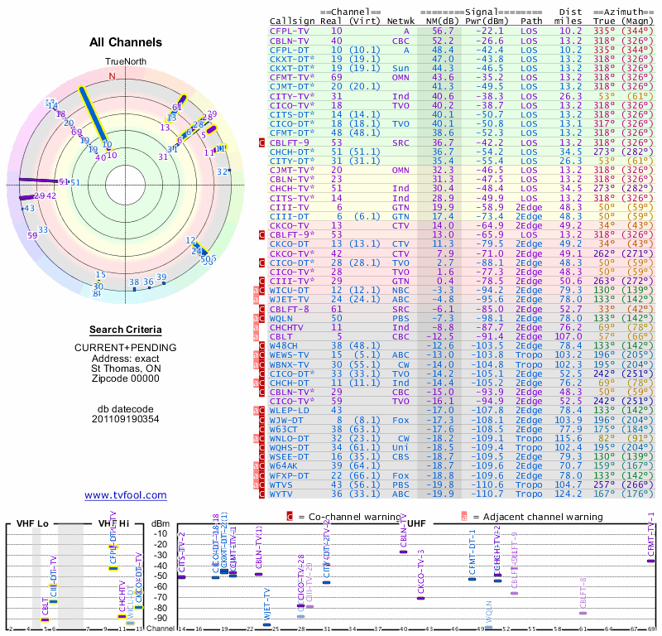662x636 pixels.
Task: Click the 124.2 distance value
Action: tap(568, 494)
